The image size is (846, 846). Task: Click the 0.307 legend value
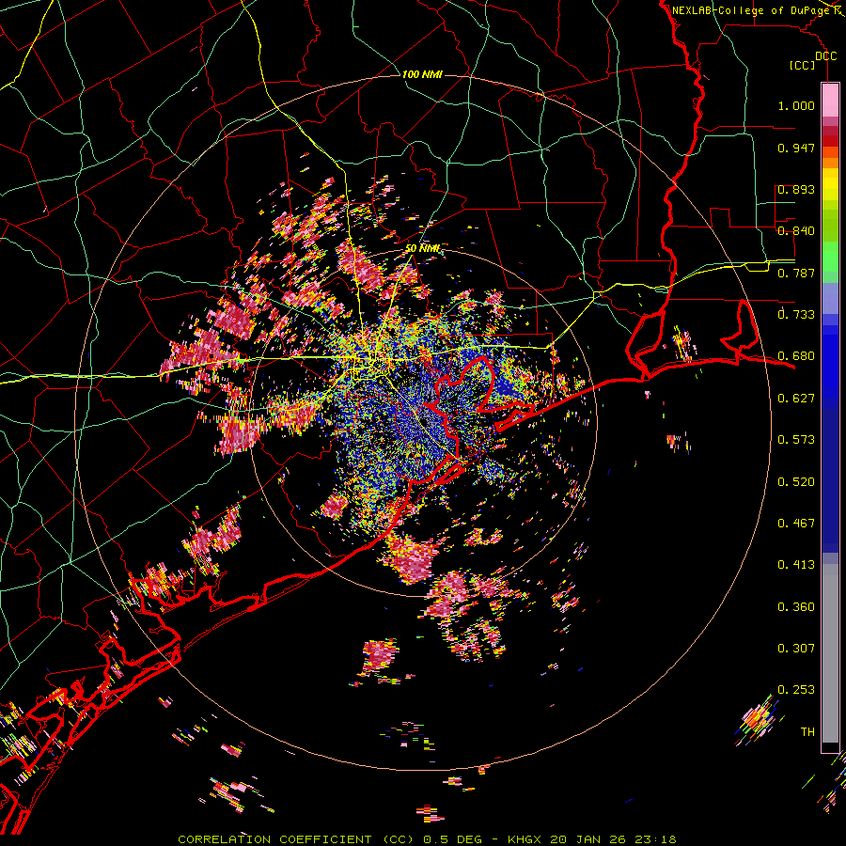796,649
